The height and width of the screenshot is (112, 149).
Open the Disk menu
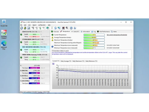click(x=25, y=25)
